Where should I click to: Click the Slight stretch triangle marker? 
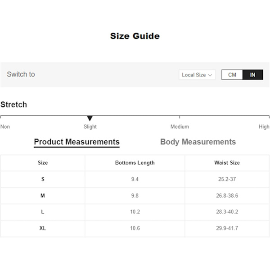[90, 118]
